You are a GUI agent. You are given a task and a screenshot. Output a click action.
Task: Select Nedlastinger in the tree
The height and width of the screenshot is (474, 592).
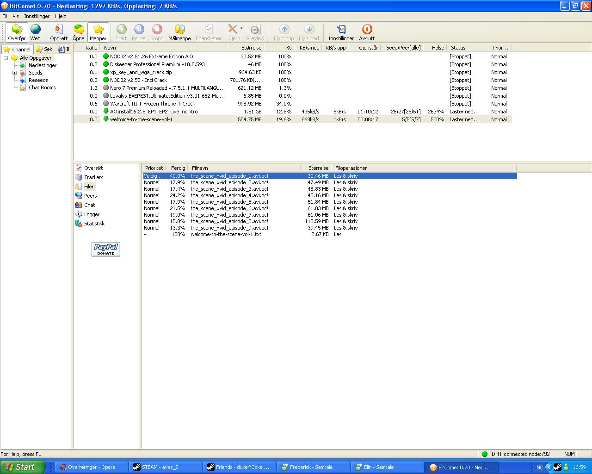pos(43,65)
